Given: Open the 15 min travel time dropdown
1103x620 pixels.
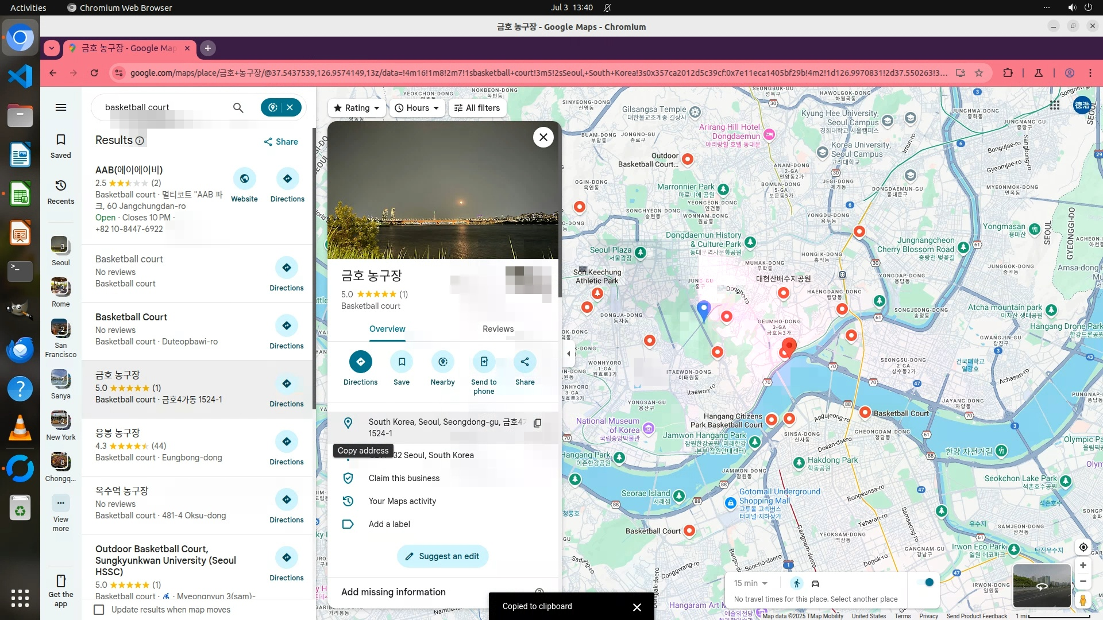Looking at the screenshot, I should point(750,583).
